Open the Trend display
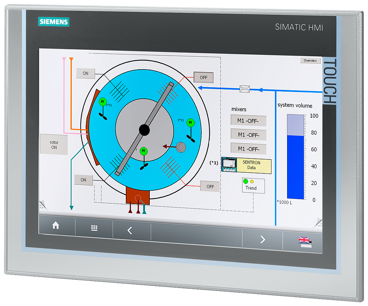 click(x=251, y=188)
